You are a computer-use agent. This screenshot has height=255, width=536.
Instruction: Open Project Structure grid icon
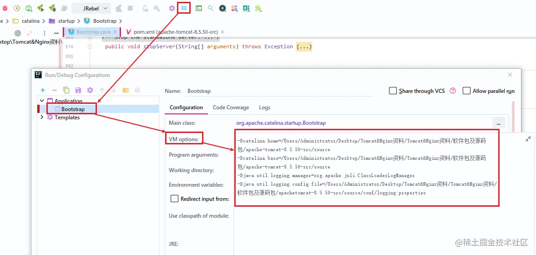pos(184,8)
